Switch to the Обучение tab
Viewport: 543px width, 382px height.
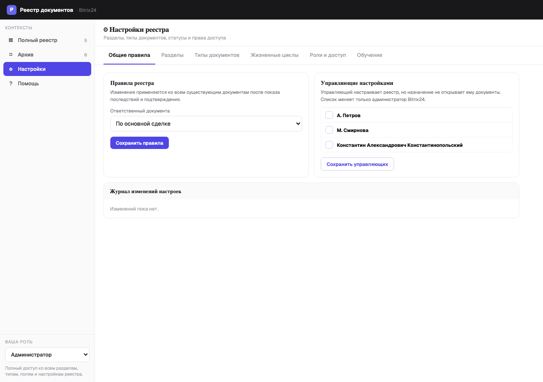[x=369, y=55]
